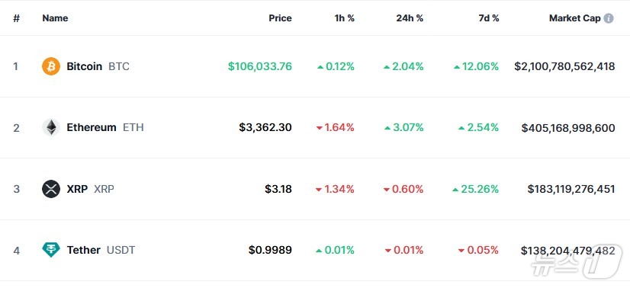Click the XRP black logo icon

[x=51, y=189]
